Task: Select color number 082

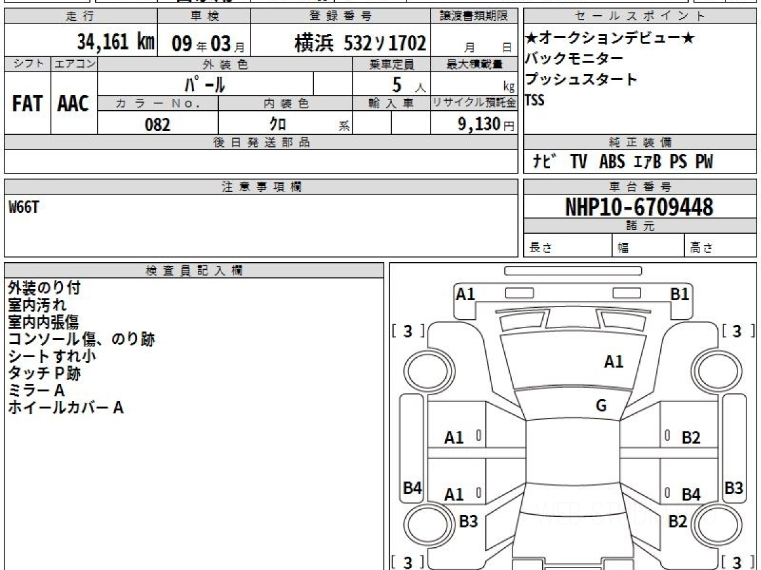Action: [158, 125]
